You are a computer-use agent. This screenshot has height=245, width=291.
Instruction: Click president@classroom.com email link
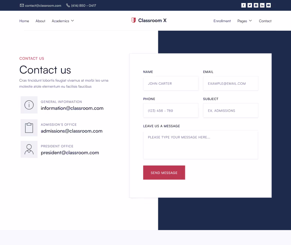70,152
